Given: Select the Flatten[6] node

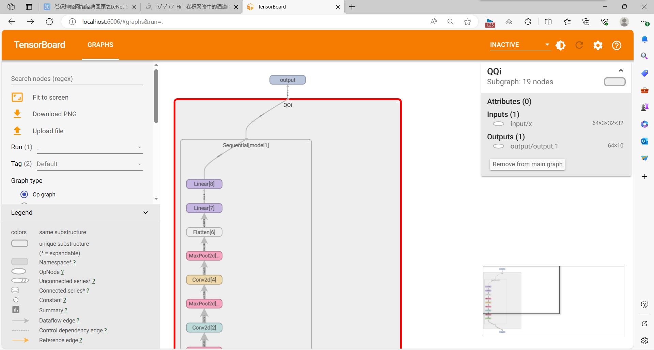Looking at the screenshot, I should tap(204, 232).
